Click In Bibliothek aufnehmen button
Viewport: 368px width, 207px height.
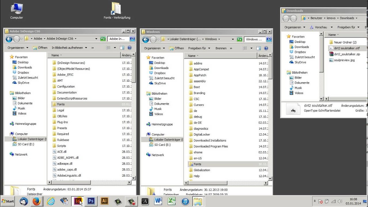pyautogui.click(x=69, y=48)
